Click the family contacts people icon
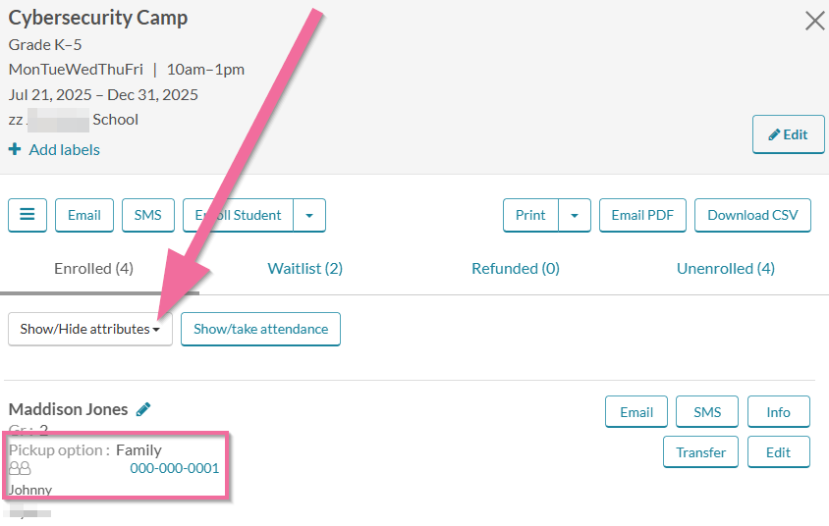 click(20, 468)
